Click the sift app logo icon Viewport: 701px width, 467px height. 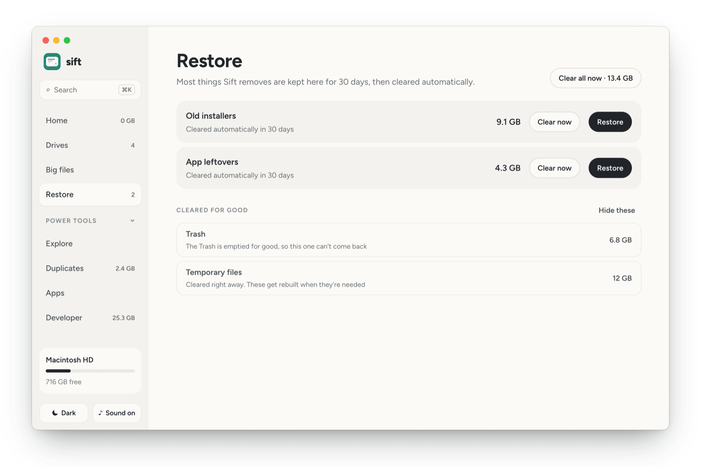(52, 61)
